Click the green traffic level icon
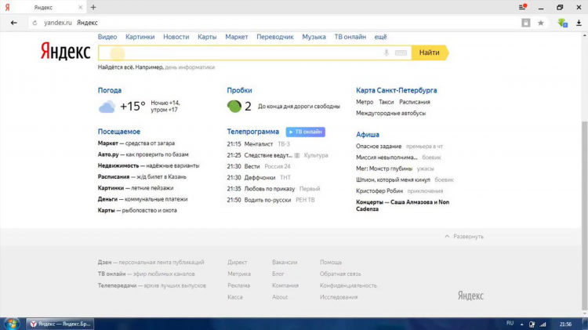 point(234,106)
